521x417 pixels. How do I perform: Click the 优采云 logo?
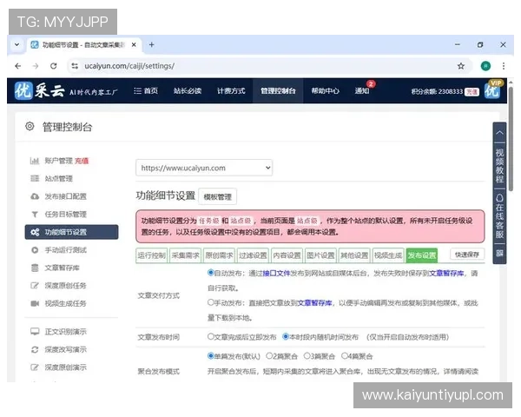click(40, 90)
